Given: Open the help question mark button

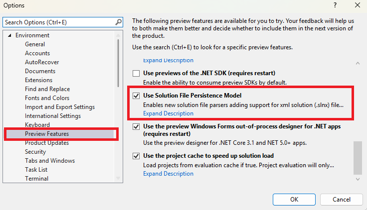Looking at the screenshot, I should click(335, 5).
